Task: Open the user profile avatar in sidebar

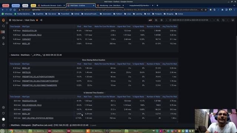Action: pyautogui.click(x=3, y=119)
